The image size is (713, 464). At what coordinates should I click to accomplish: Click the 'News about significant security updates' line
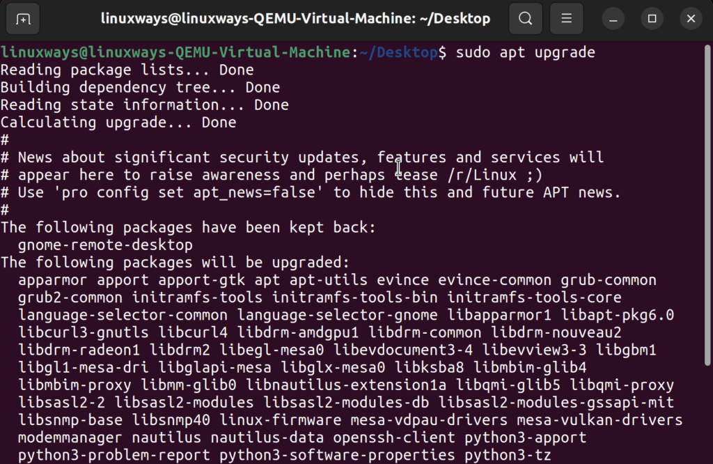click(302, 157)
